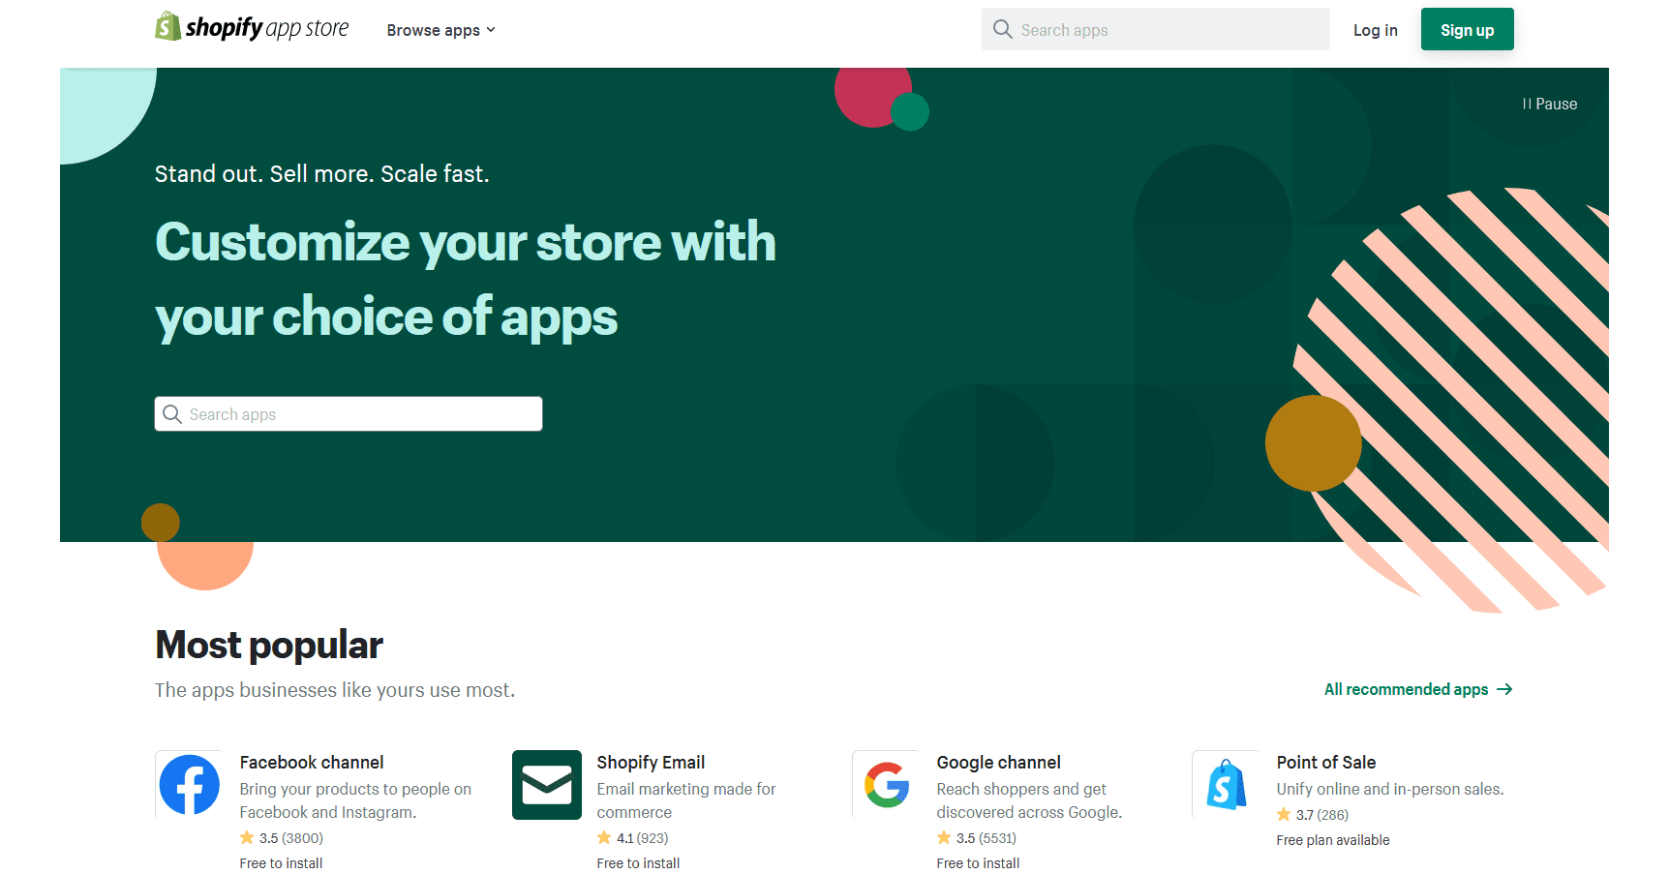This screenshot has height=874, width=1670.
Task: Pause the hero banner animation
Action: point(1549,104)
